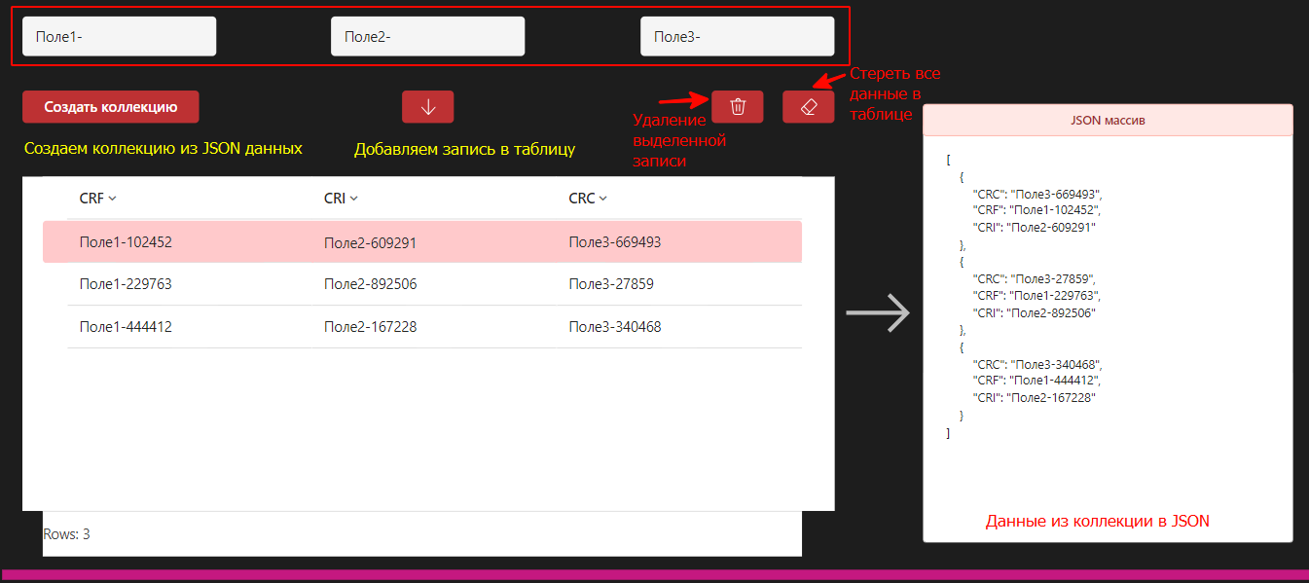
Task: Select the row with Поле1-229763
Action: point(126,284)
